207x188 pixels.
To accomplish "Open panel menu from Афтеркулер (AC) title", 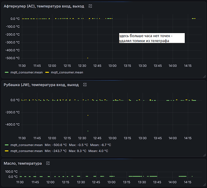I will click(44, 6).
